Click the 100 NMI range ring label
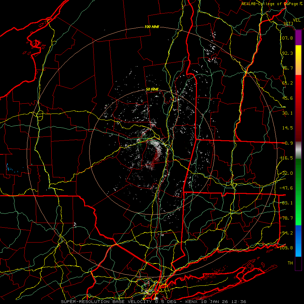Screen dimensions: 304x304 coord(152,27)
